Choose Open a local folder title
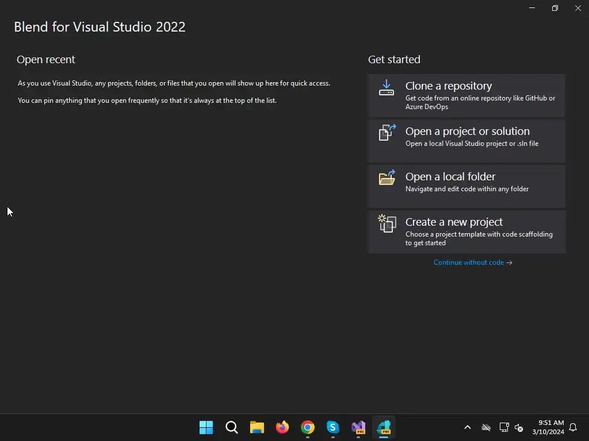Viewport: 589px width, 441px height. [x=450, y=177]
